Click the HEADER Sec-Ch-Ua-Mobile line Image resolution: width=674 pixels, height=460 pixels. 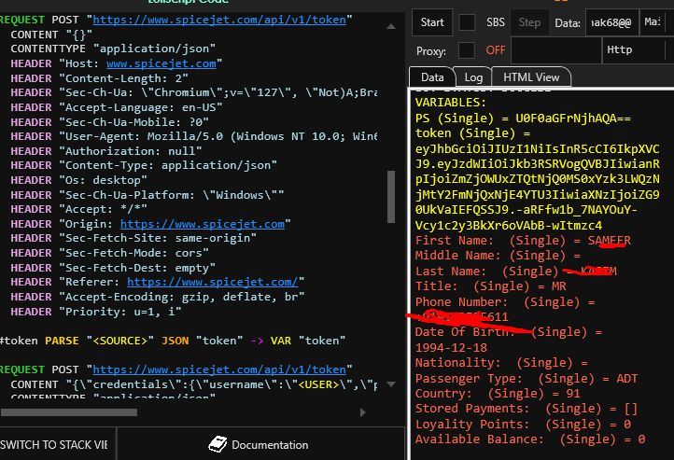109,122
